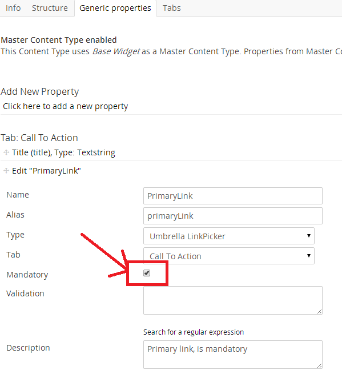This screenshot has width=342, height=374.
Task: Click into the Description textarea
Action: click(x=233, y=355)
